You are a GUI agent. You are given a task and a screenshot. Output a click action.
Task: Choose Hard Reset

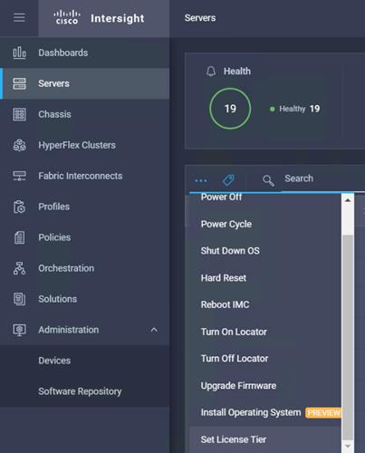224,278
